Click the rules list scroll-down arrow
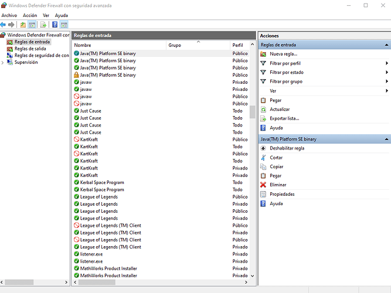Image resolution: width=391 pixels, height=293 pixels. (252, 276)
